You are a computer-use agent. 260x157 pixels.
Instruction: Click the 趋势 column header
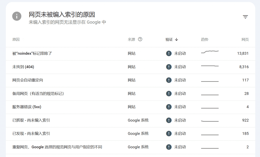coord(205,40)
